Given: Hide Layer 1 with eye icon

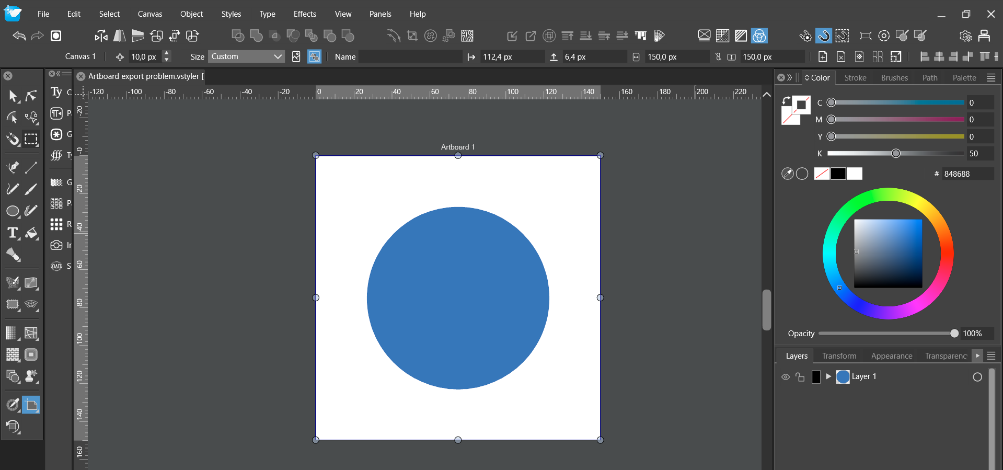Looking at the screenshot, I should point(785,377).
